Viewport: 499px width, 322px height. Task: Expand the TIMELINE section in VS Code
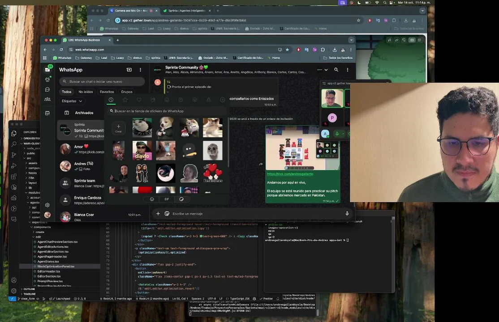(x=29, y=294)
